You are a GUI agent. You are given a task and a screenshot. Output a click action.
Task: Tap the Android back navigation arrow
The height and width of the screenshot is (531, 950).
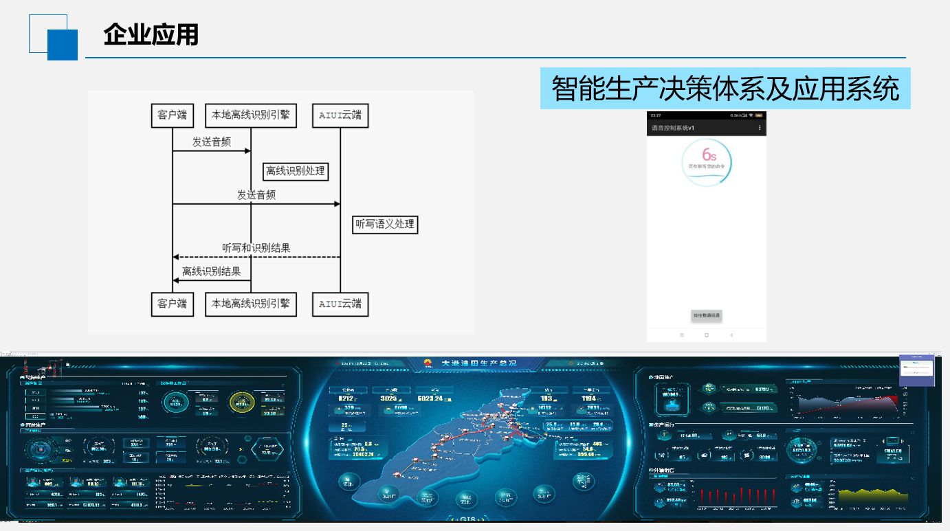(731, 335)
